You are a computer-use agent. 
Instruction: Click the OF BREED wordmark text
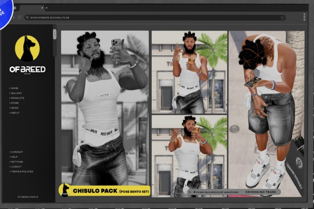pos(27,69)
